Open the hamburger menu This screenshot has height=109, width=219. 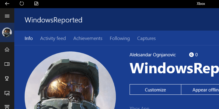(7, 16)
